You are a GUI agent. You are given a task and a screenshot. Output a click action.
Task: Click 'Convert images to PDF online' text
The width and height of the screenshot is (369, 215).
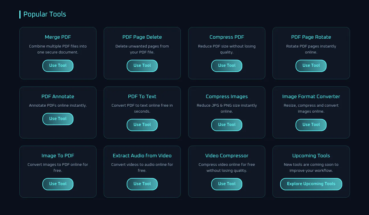(58, 168)
